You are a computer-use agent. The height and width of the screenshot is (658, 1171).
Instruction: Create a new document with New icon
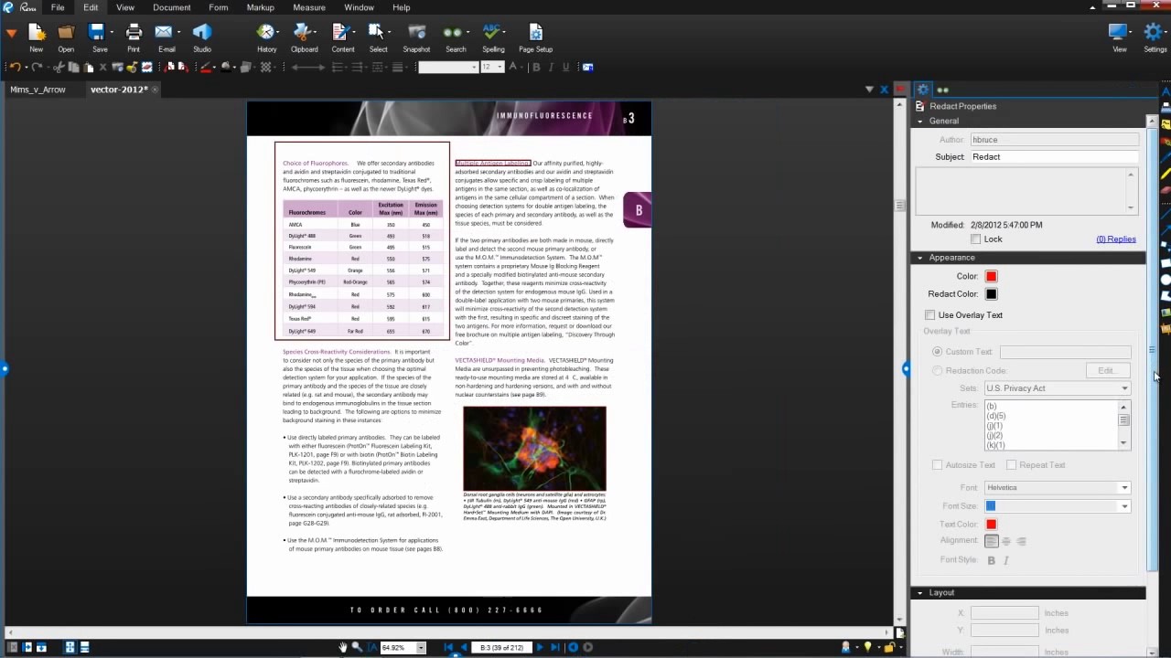click(x=36, y=37)
